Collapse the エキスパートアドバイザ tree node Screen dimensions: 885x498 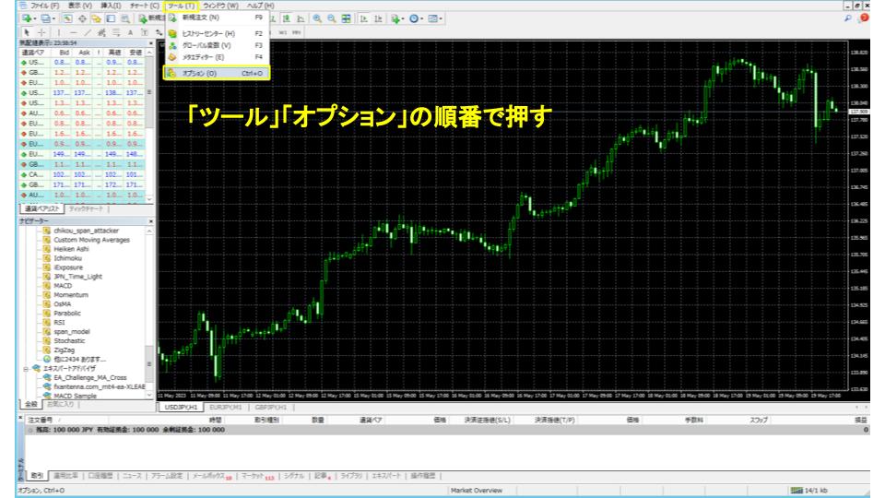pyautogui.click(x=25, y=367)
